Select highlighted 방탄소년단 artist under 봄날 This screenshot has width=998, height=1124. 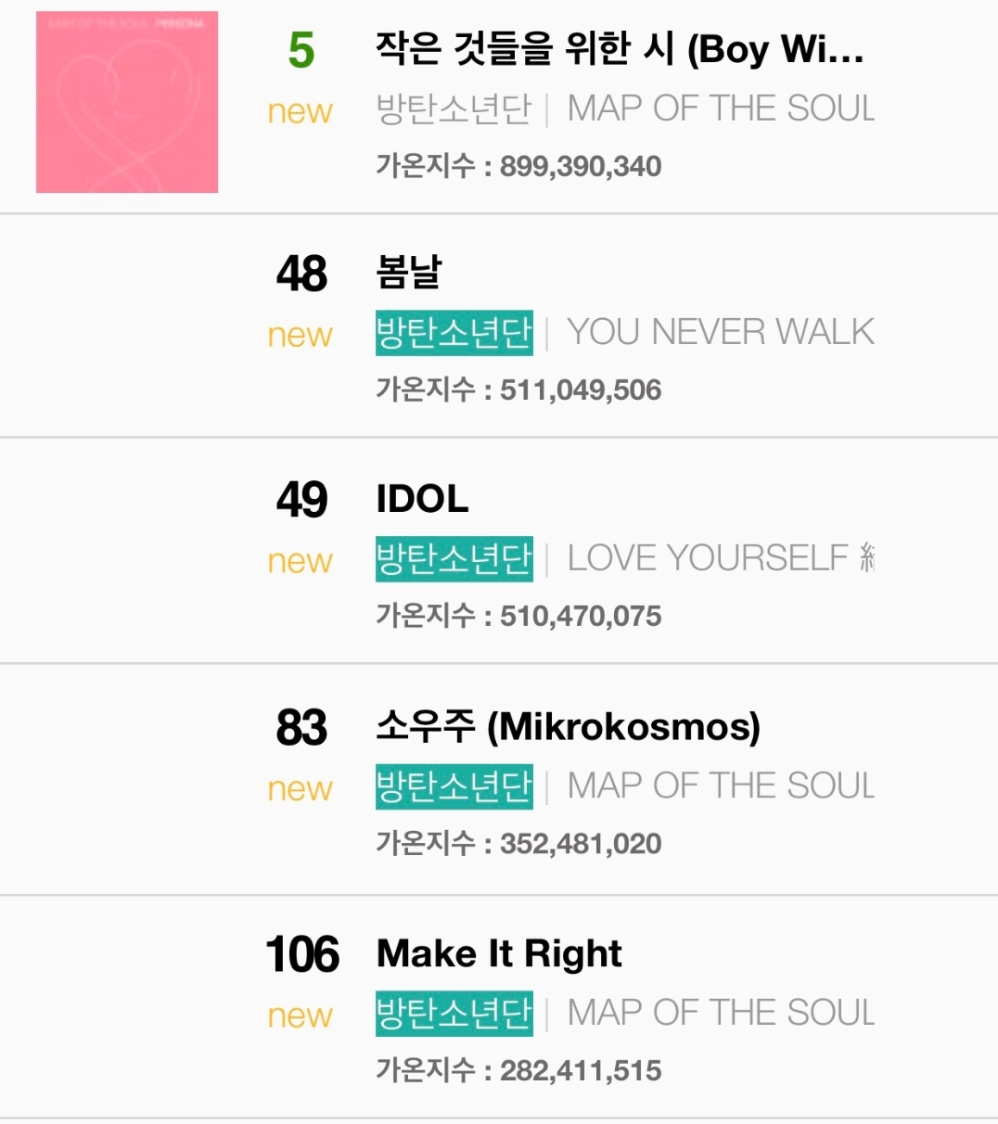pyautogui.click(x=454, y=333)
